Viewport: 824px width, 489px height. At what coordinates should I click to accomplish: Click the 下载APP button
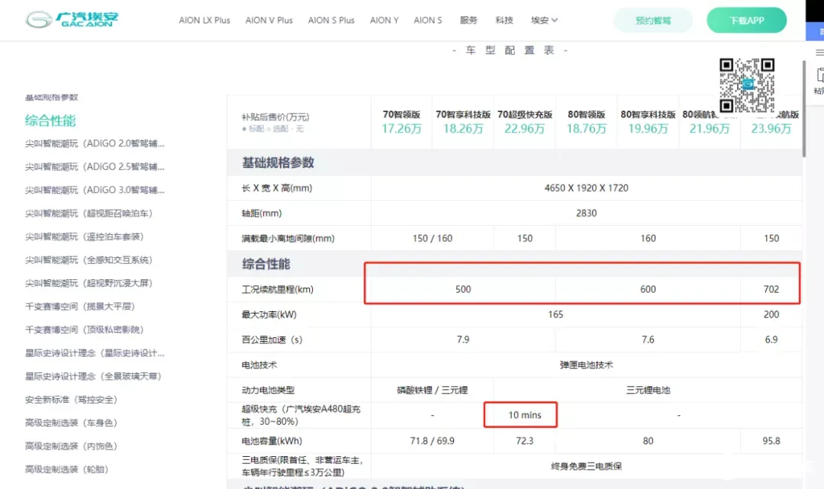click(746, 21)
